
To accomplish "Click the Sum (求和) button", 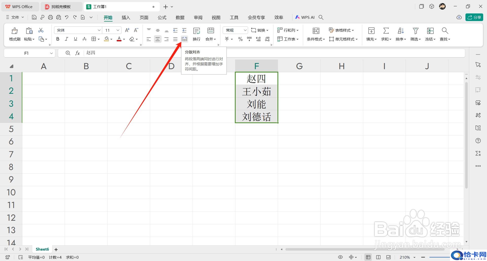I will [x=386, y=34].
